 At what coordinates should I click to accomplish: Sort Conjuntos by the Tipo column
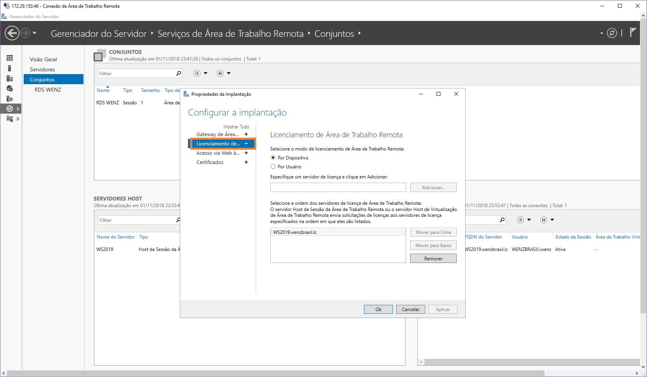pyautogui.click(x=128, y=90)
